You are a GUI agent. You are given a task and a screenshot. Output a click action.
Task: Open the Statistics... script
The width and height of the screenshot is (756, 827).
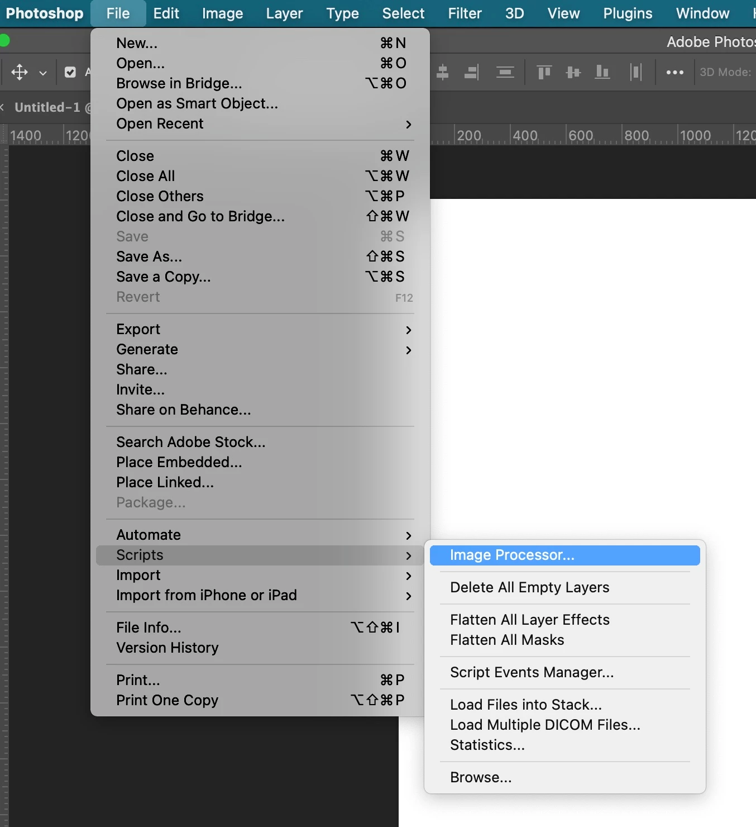tap(565, 745)
